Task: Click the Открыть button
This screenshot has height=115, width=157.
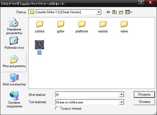Action: tap(144, 94)
